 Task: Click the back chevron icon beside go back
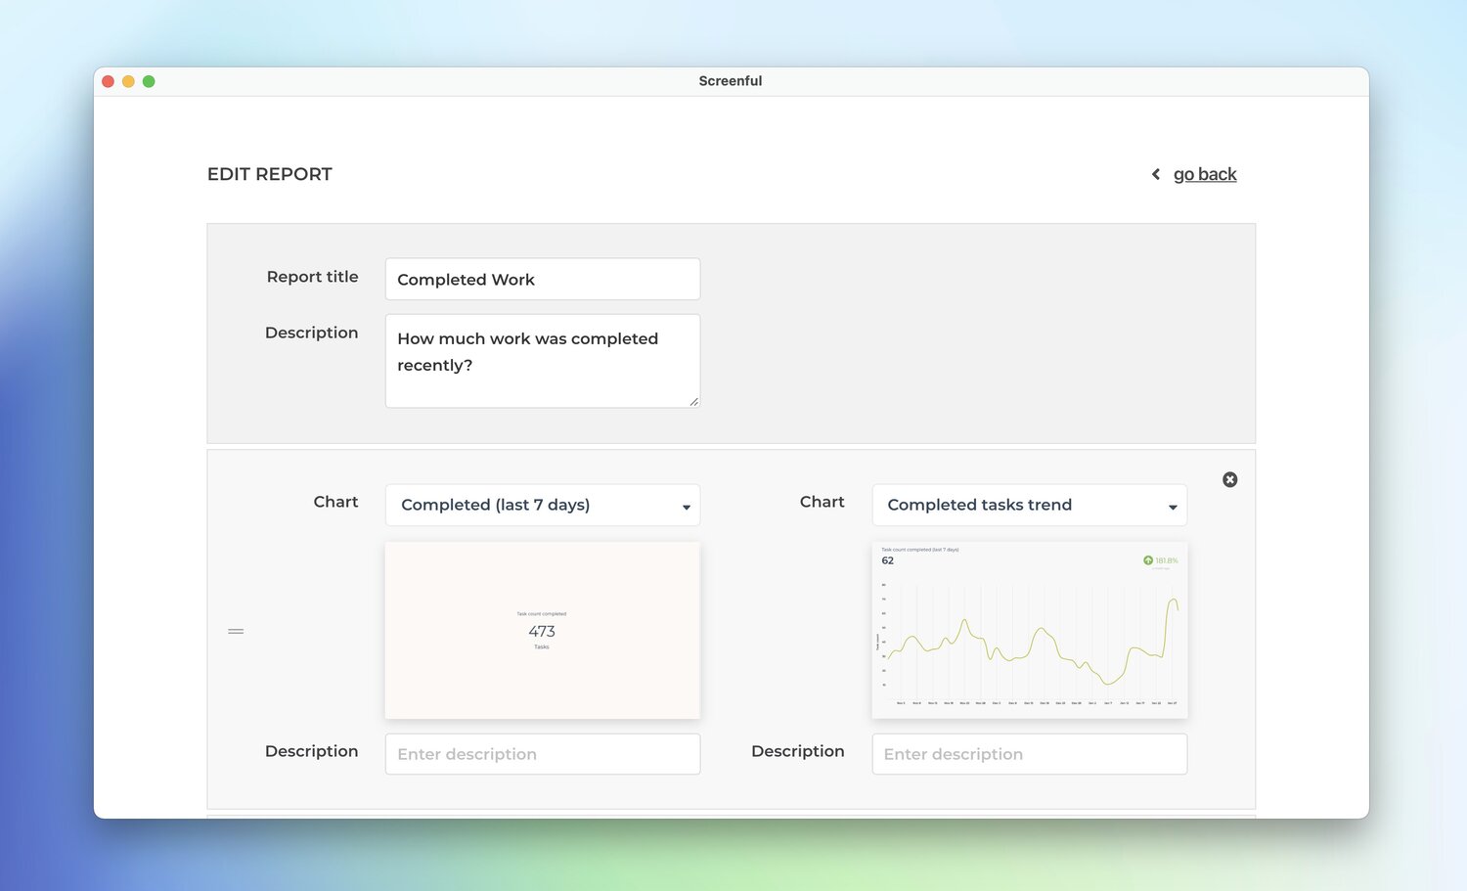click(1156, 174)
